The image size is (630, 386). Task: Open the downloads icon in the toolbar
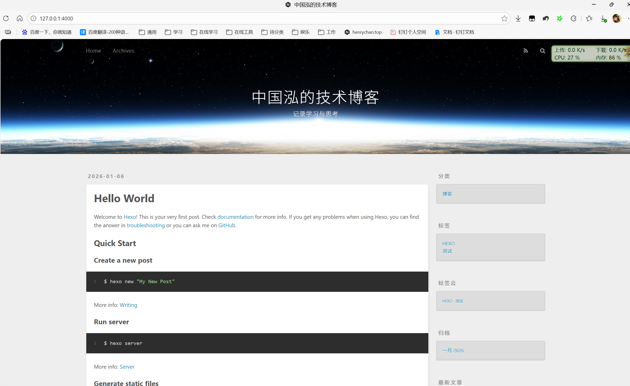518,18
